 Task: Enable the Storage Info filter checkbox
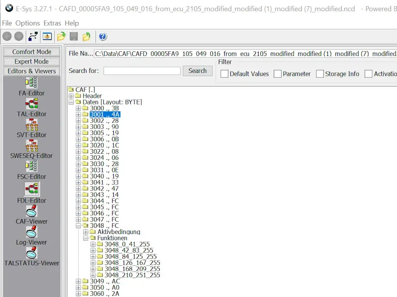(x=320, y=74)
